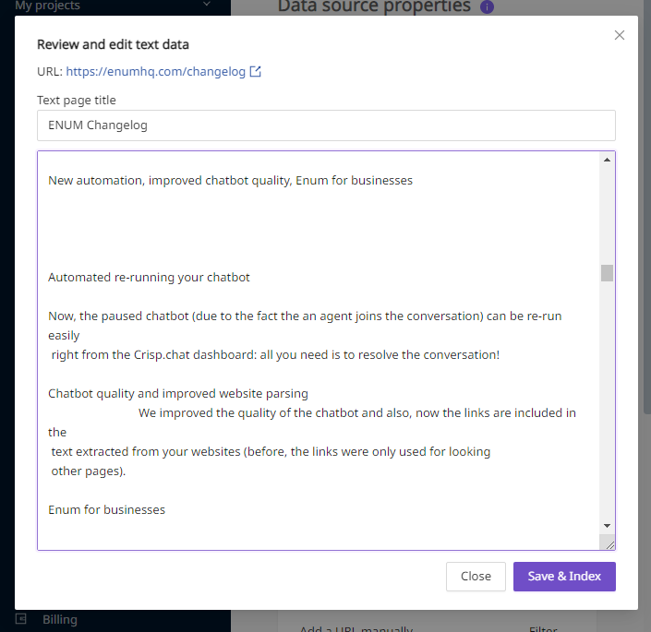
Task: Close the Review and edit text data dialog
Action: (x=619, y=35)
